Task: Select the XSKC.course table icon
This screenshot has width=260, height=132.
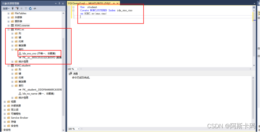Action: 12,25
